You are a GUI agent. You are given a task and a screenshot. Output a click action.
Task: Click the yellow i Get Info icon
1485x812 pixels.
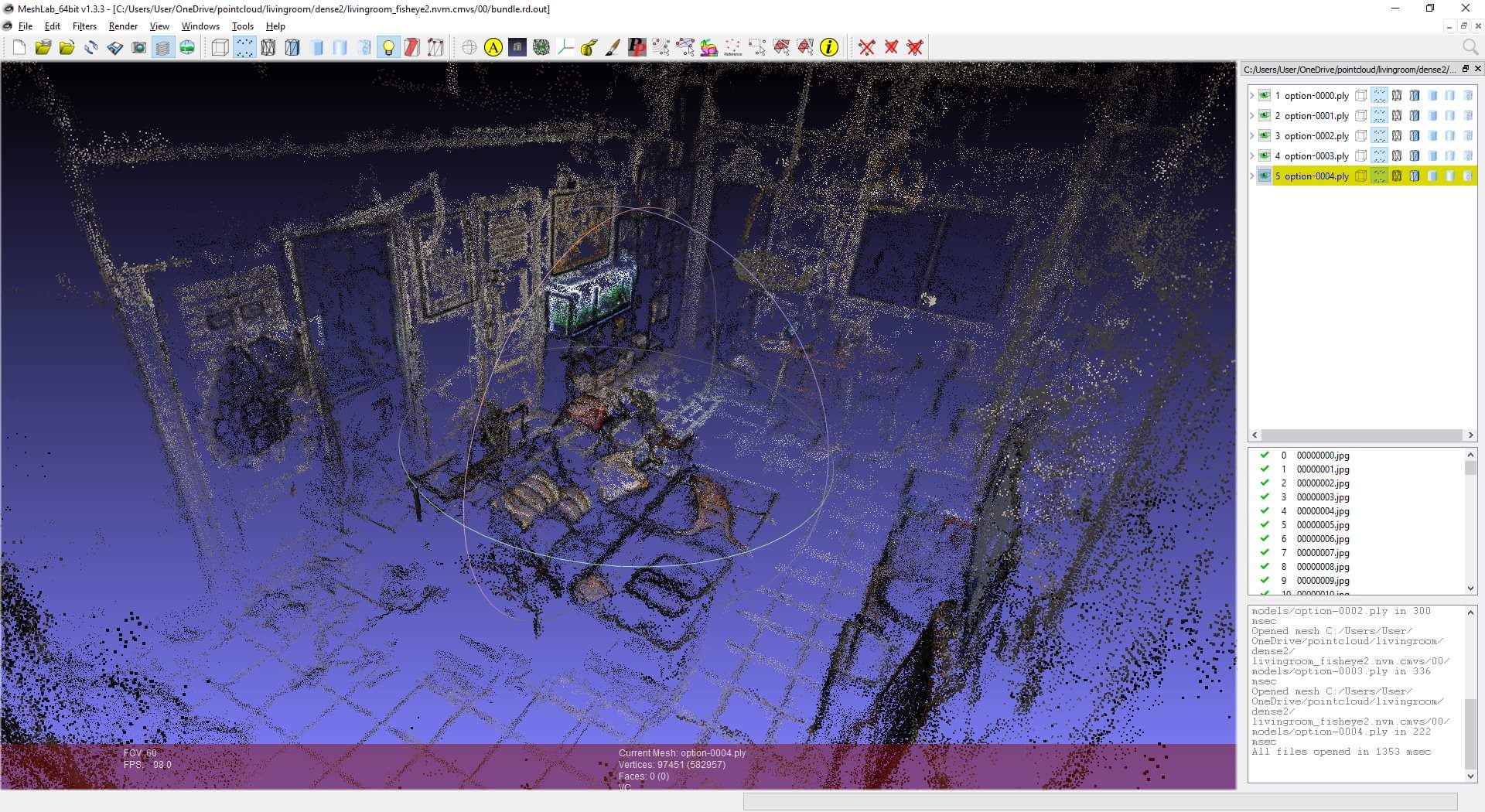tap(829, 48)
